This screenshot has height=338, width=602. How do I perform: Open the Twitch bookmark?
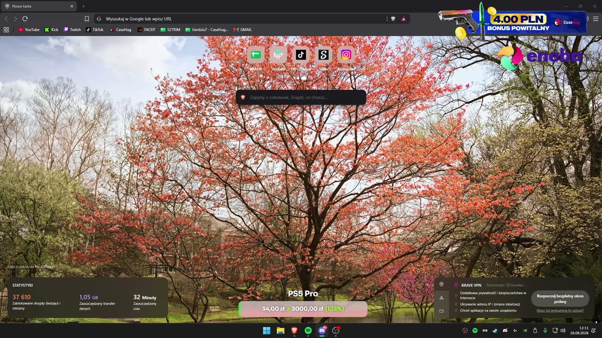72,30
